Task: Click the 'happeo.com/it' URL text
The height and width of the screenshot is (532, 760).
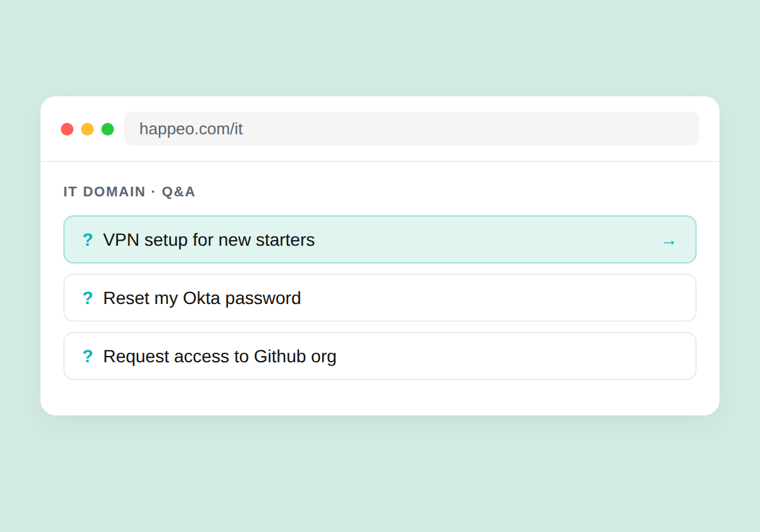Action: 191,129
